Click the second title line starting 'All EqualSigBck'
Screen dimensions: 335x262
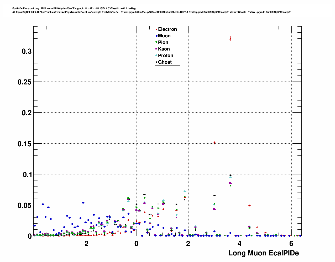pos(152,12)
